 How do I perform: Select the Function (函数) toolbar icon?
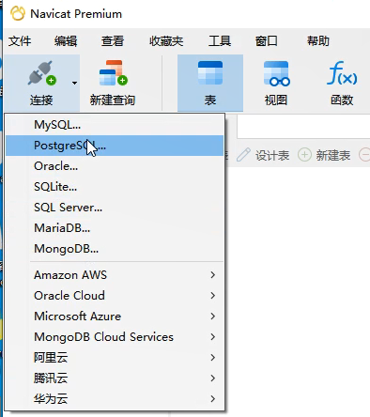click(342, 73)
